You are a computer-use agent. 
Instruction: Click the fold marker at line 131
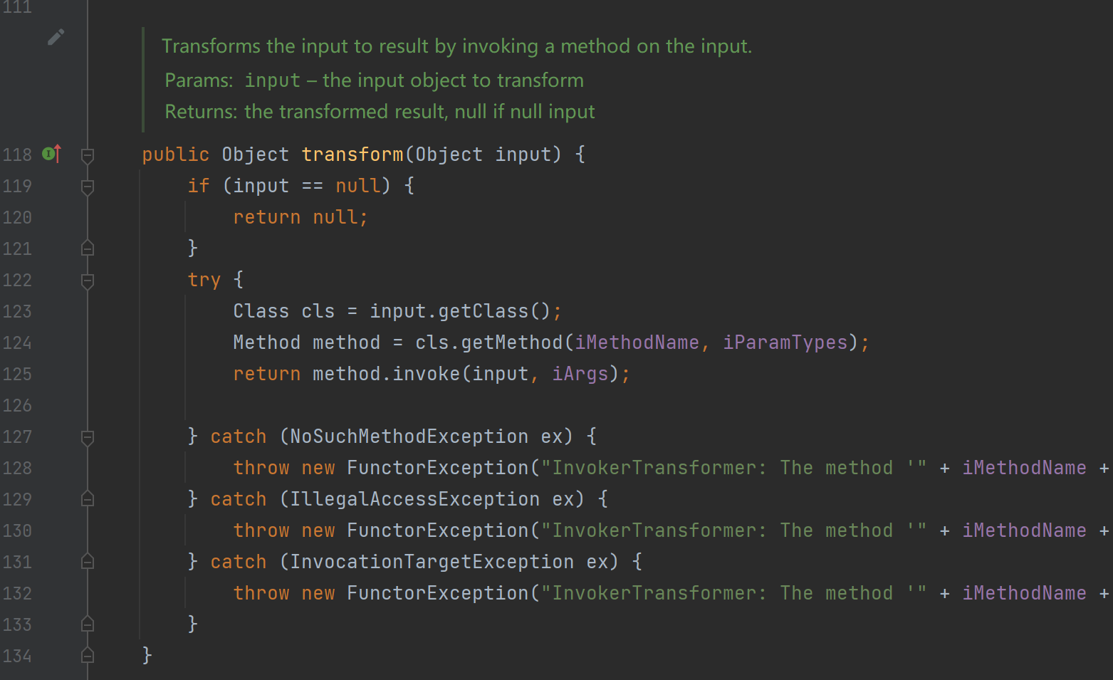tap(88, 562)
